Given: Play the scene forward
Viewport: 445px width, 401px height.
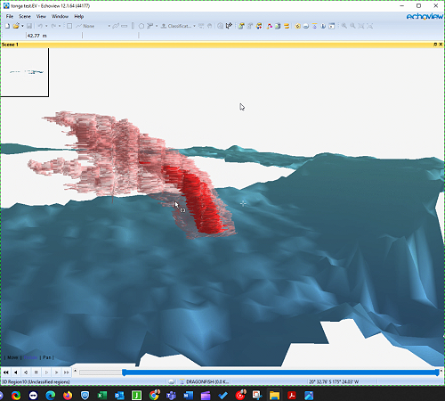Looking at the screenshot, I should point(46,372).
